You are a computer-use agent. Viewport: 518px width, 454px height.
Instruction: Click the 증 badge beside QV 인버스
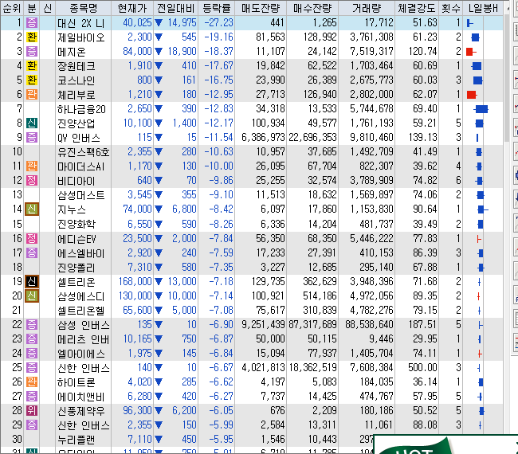(32, 137)
